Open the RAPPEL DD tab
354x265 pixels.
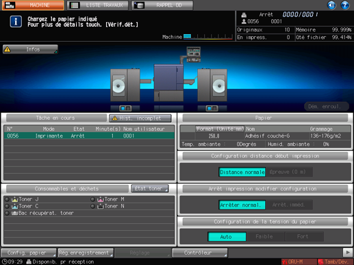coord(162,5)
